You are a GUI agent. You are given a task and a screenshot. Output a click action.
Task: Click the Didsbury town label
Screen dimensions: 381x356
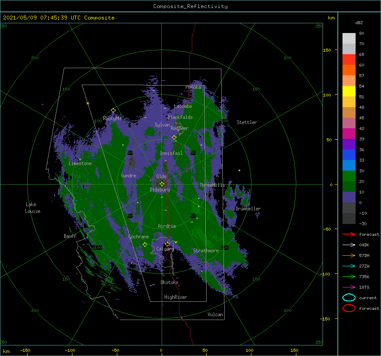160,190
